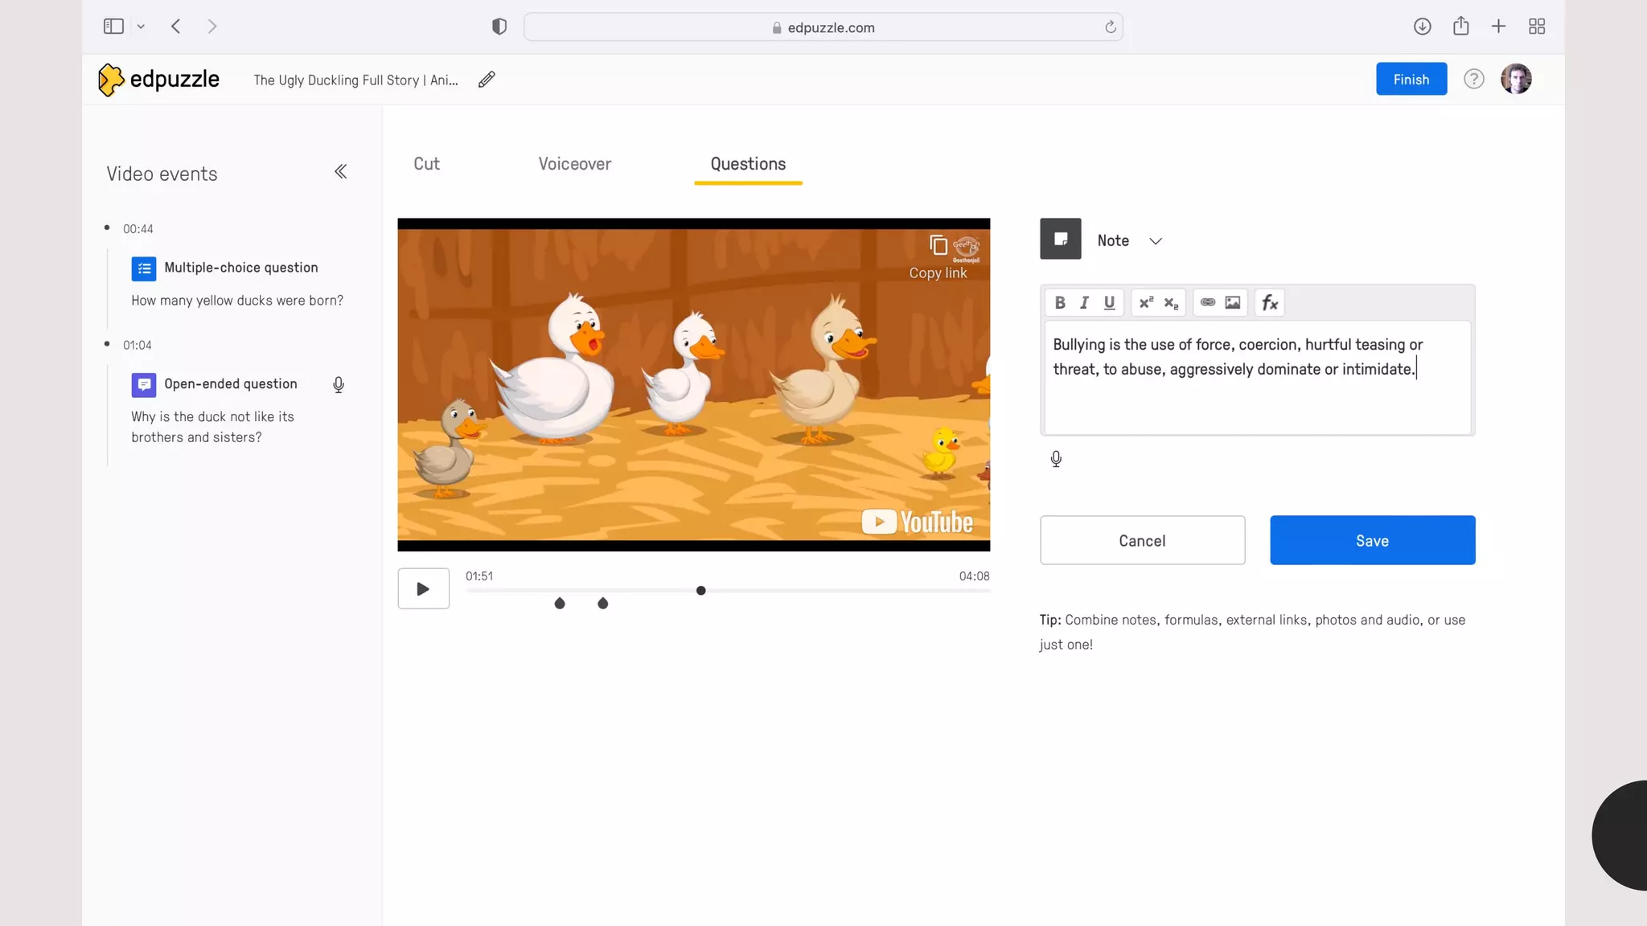Toggle italic formatting in note editor
1647x926 pixels.
point(1084,303)
